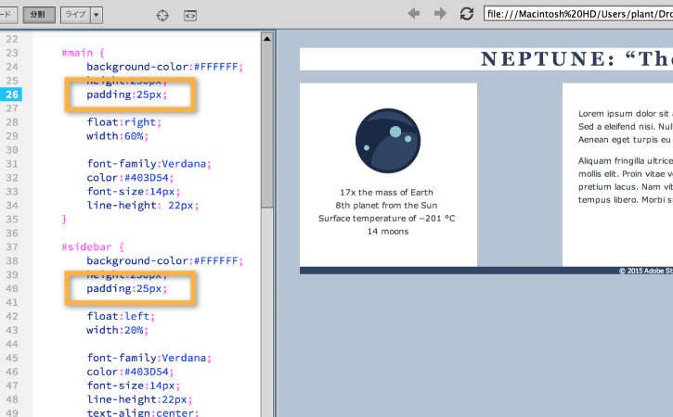This screenshot has width=673, height=417.
Task: Click the Inspect crosshair icon
Action: (x=162, y=16)
